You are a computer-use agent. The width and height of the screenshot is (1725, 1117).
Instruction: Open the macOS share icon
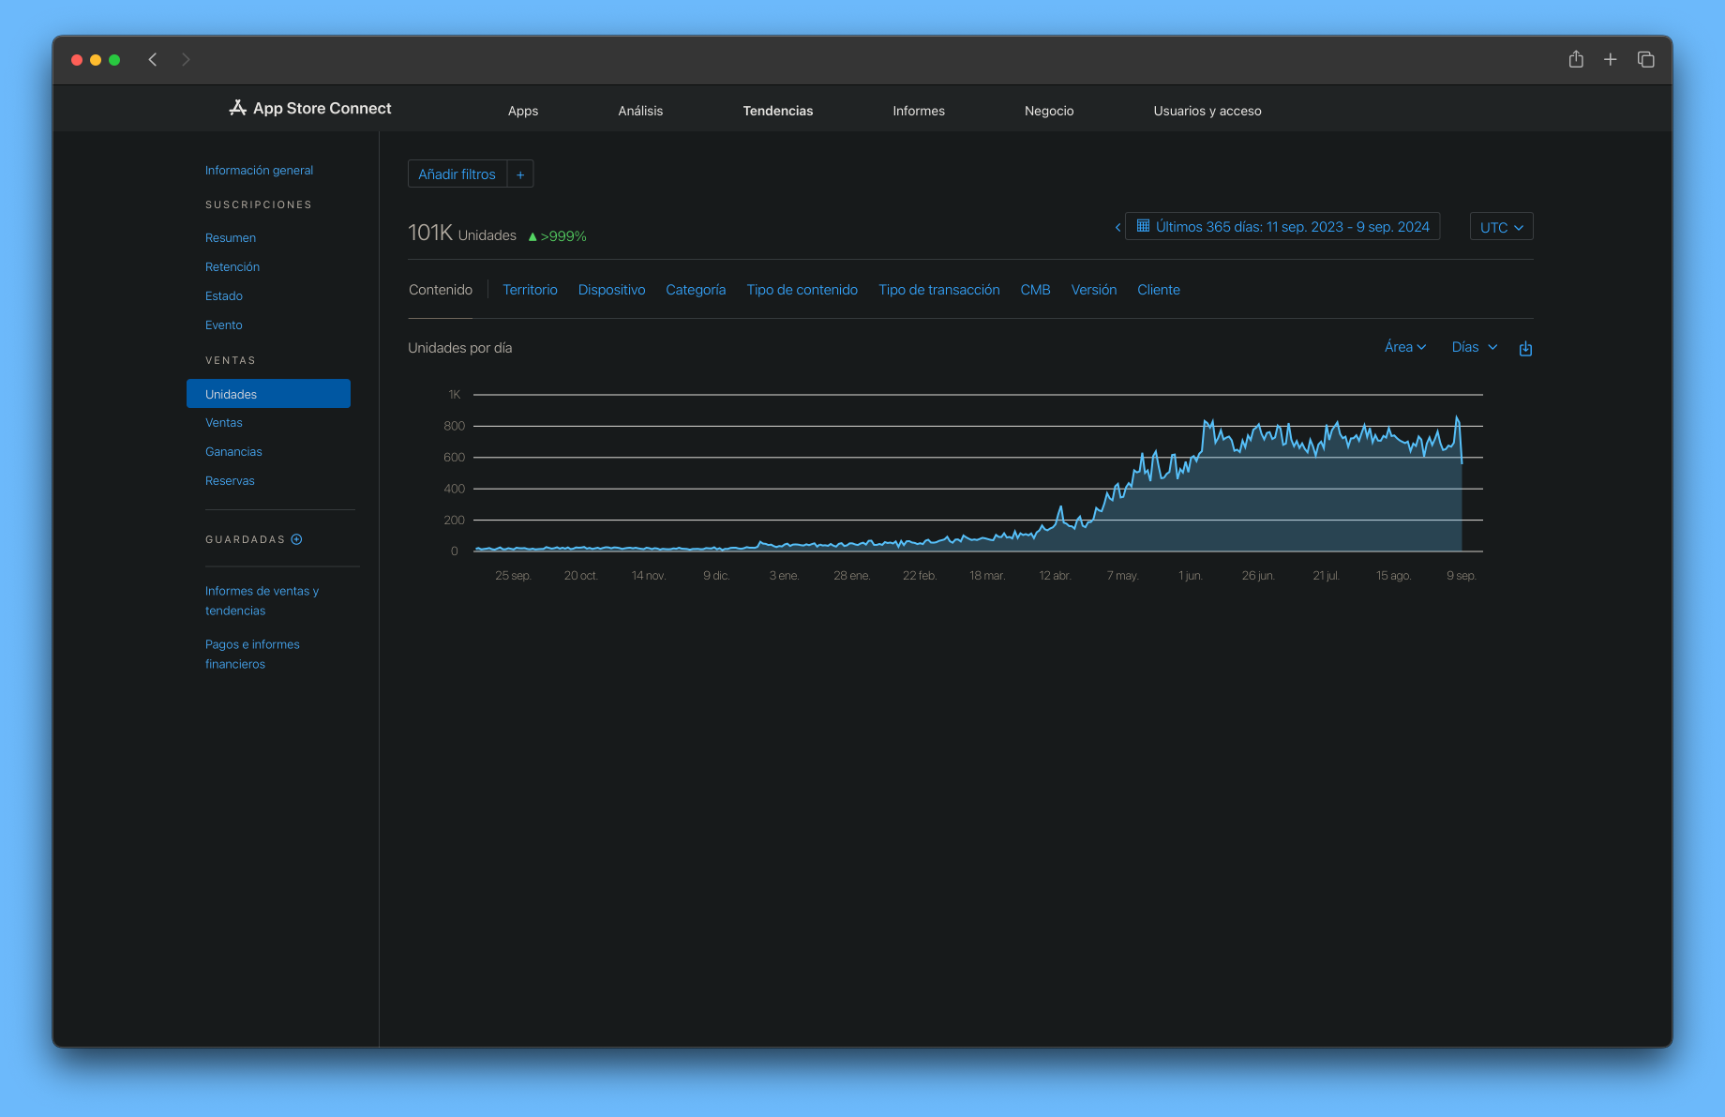point(1576,59)
